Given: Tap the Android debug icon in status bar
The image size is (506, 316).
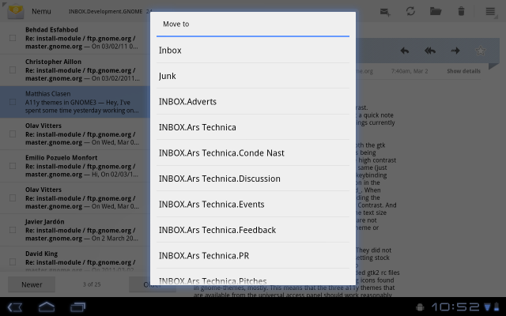Looking at the screenshot, I should click(420, 307).
